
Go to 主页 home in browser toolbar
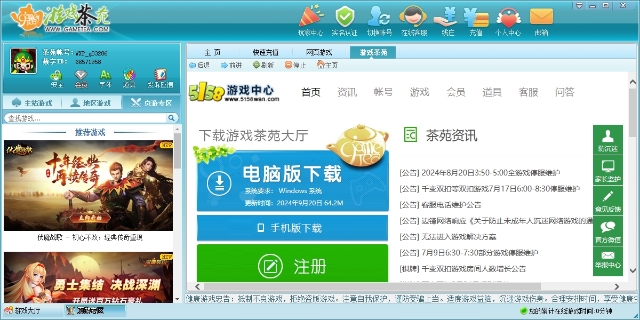(x=327, y=65)
